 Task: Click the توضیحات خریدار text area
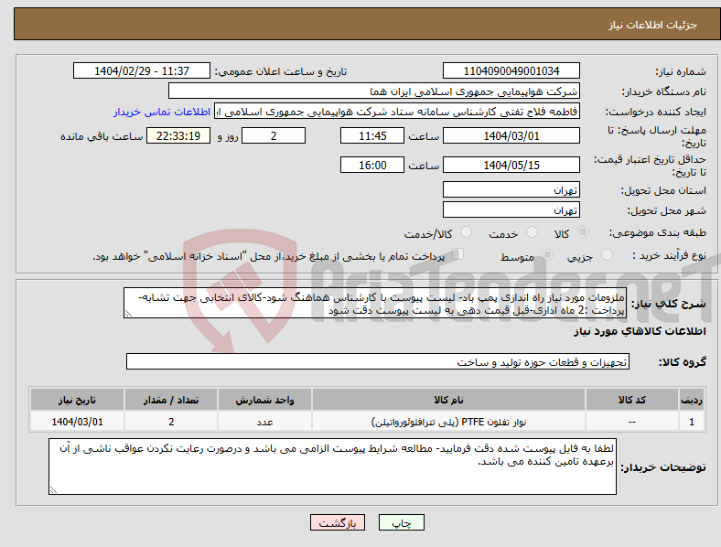coord(332,467)
